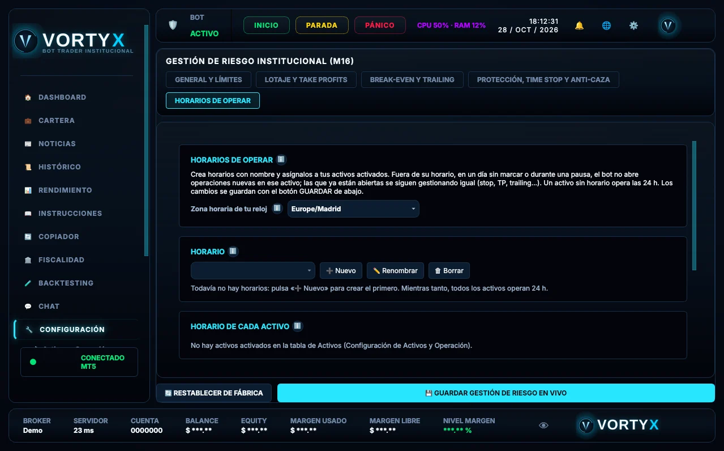Switch to GENERAL Y LÍMITES tab
The width and height of the screenshot is (724, 451).
click(x=208, y=80)
